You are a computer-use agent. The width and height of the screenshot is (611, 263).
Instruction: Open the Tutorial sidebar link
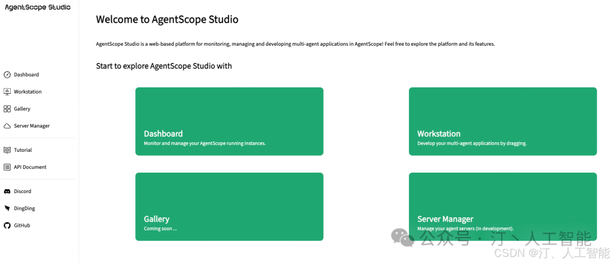tap(23, 150)
